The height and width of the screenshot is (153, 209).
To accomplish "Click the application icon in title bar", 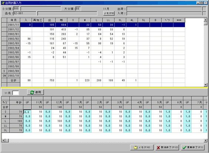I will pos(3,3).
